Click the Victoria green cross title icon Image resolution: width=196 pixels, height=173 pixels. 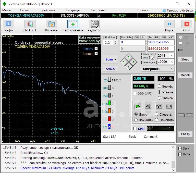[x=5, y=4]
